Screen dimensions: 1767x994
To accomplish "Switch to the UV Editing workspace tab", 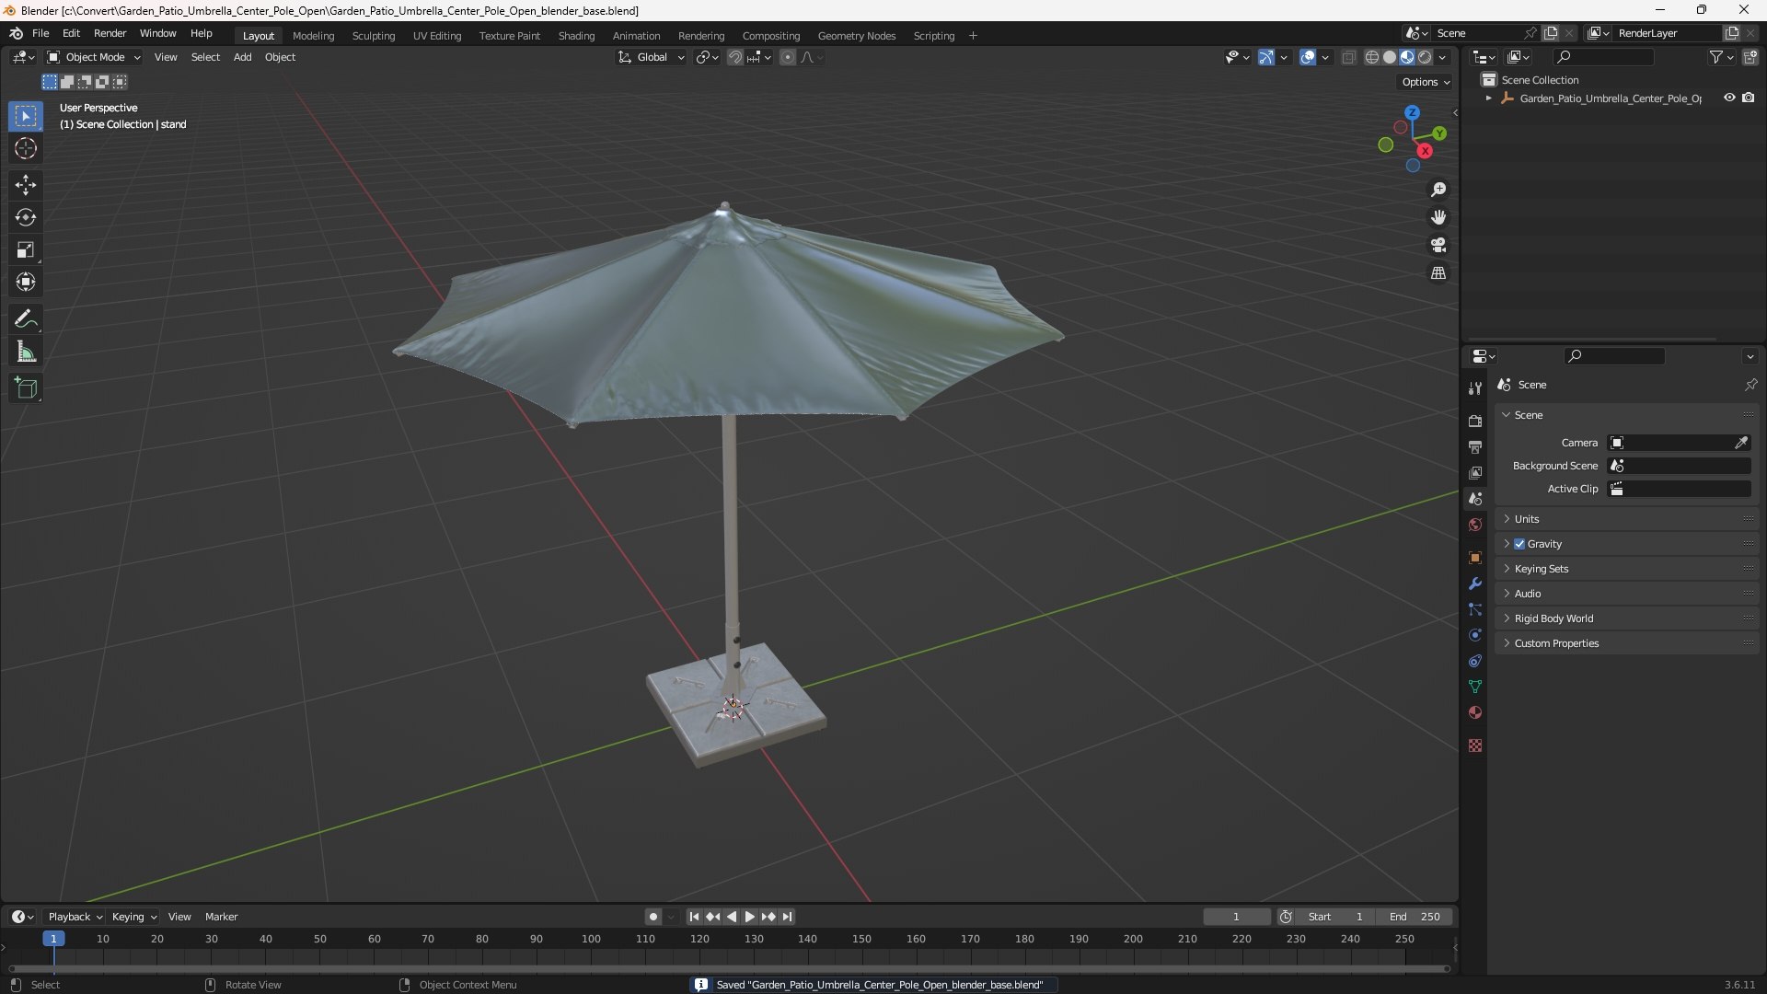I will pos(437,36).
